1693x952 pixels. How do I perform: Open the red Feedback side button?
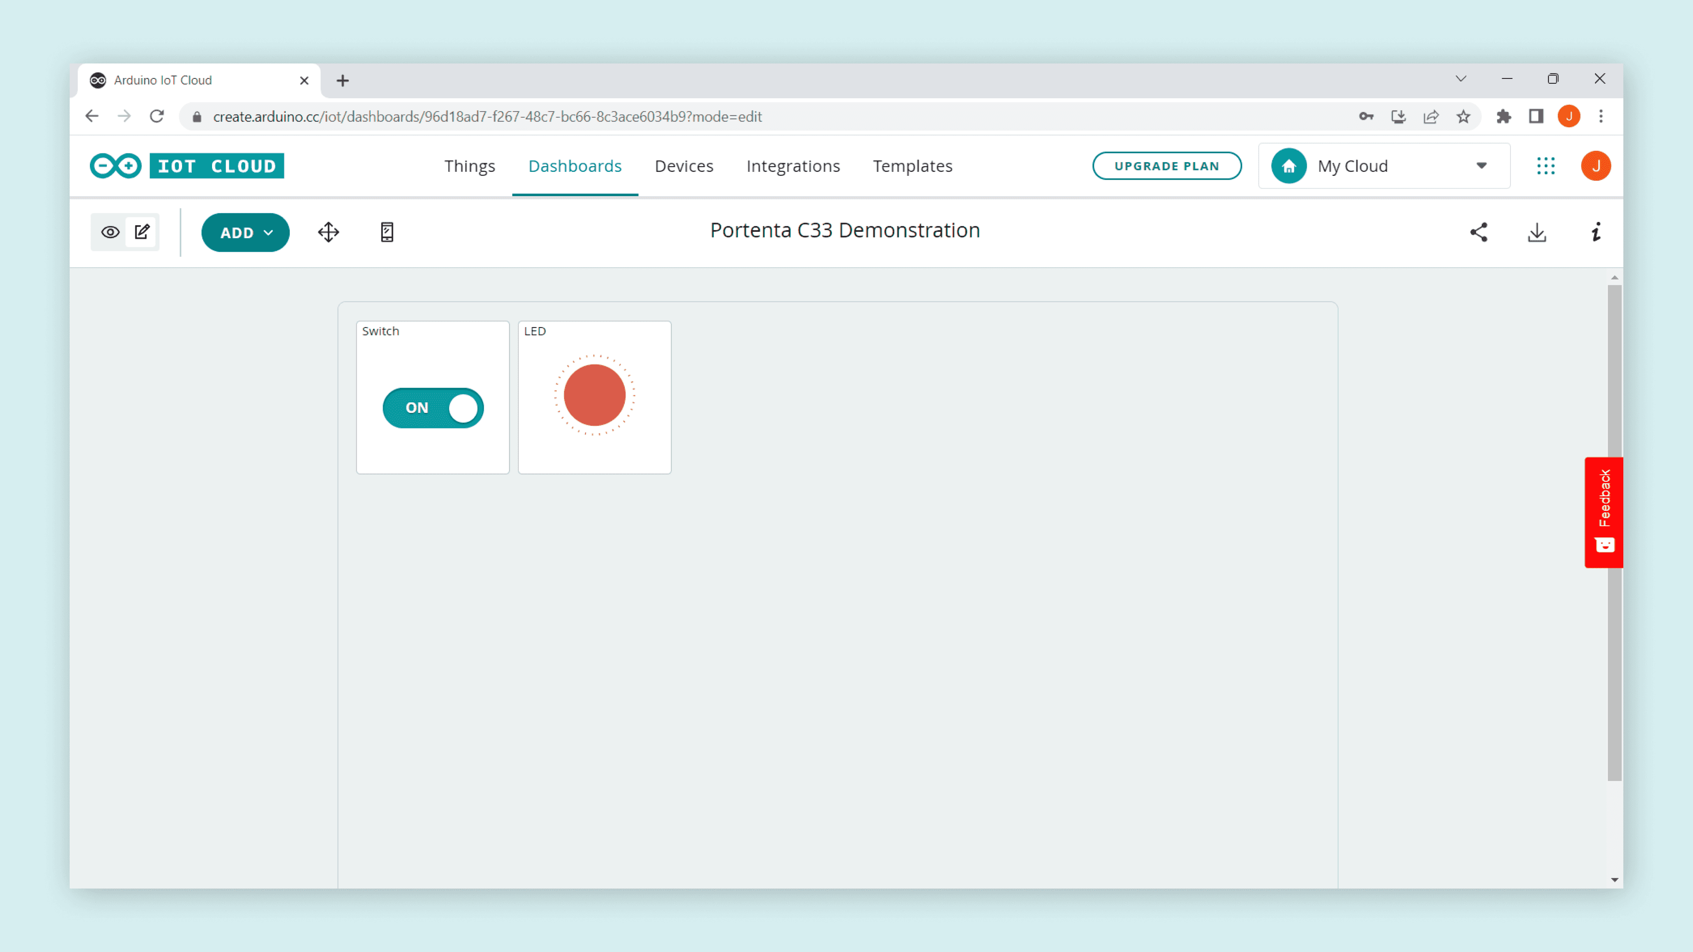(x=1604, y=512)
